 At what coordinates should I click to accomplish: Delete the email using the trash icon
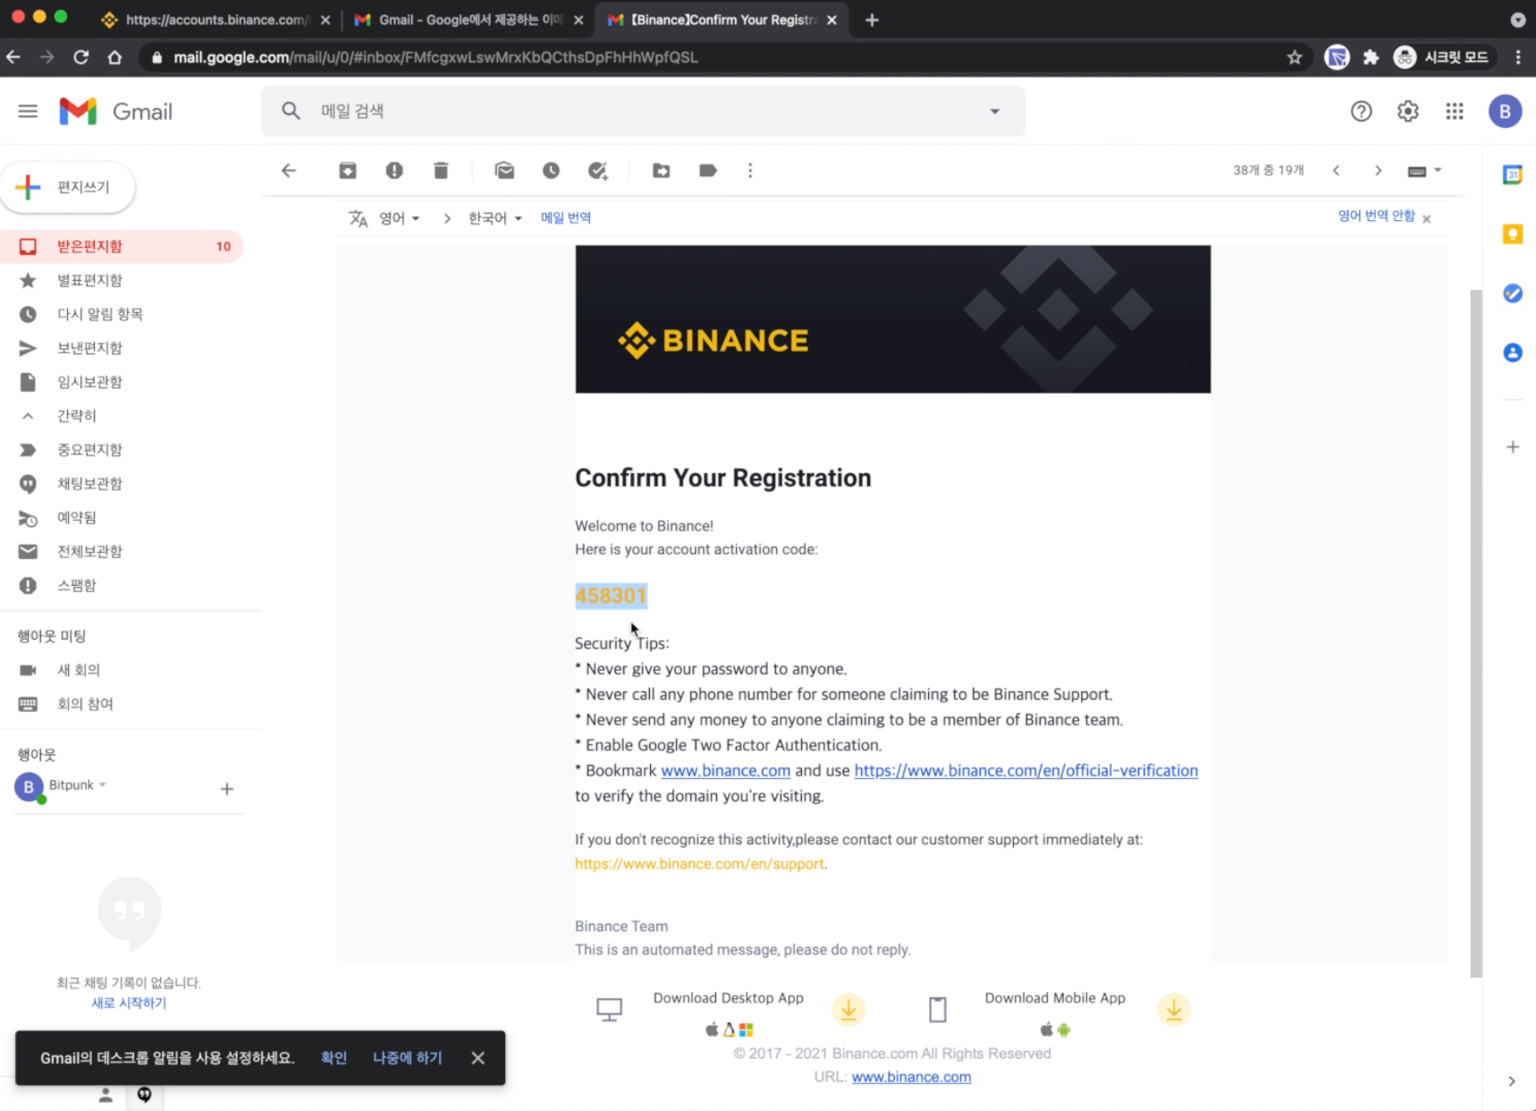[x=441, y=170]
